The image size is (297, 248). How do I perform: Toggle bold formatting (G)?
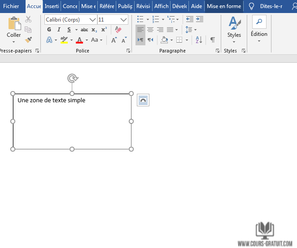point(49,30)
